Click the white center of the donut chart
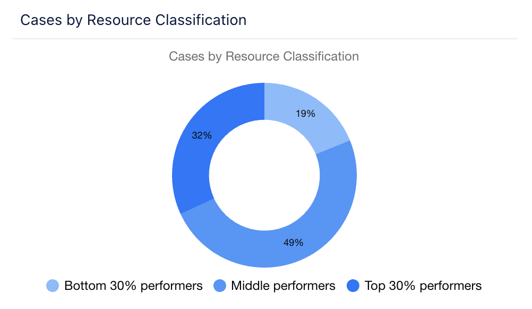 pyautogui.click(x=264, y=175)
